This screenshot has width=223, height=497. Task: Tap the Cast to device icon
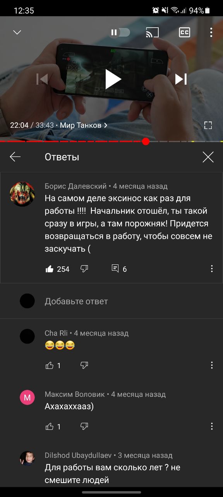click(152, 33)
